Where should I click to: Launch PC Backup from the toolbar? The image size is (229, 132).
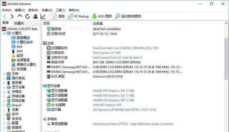click(78, 16)
